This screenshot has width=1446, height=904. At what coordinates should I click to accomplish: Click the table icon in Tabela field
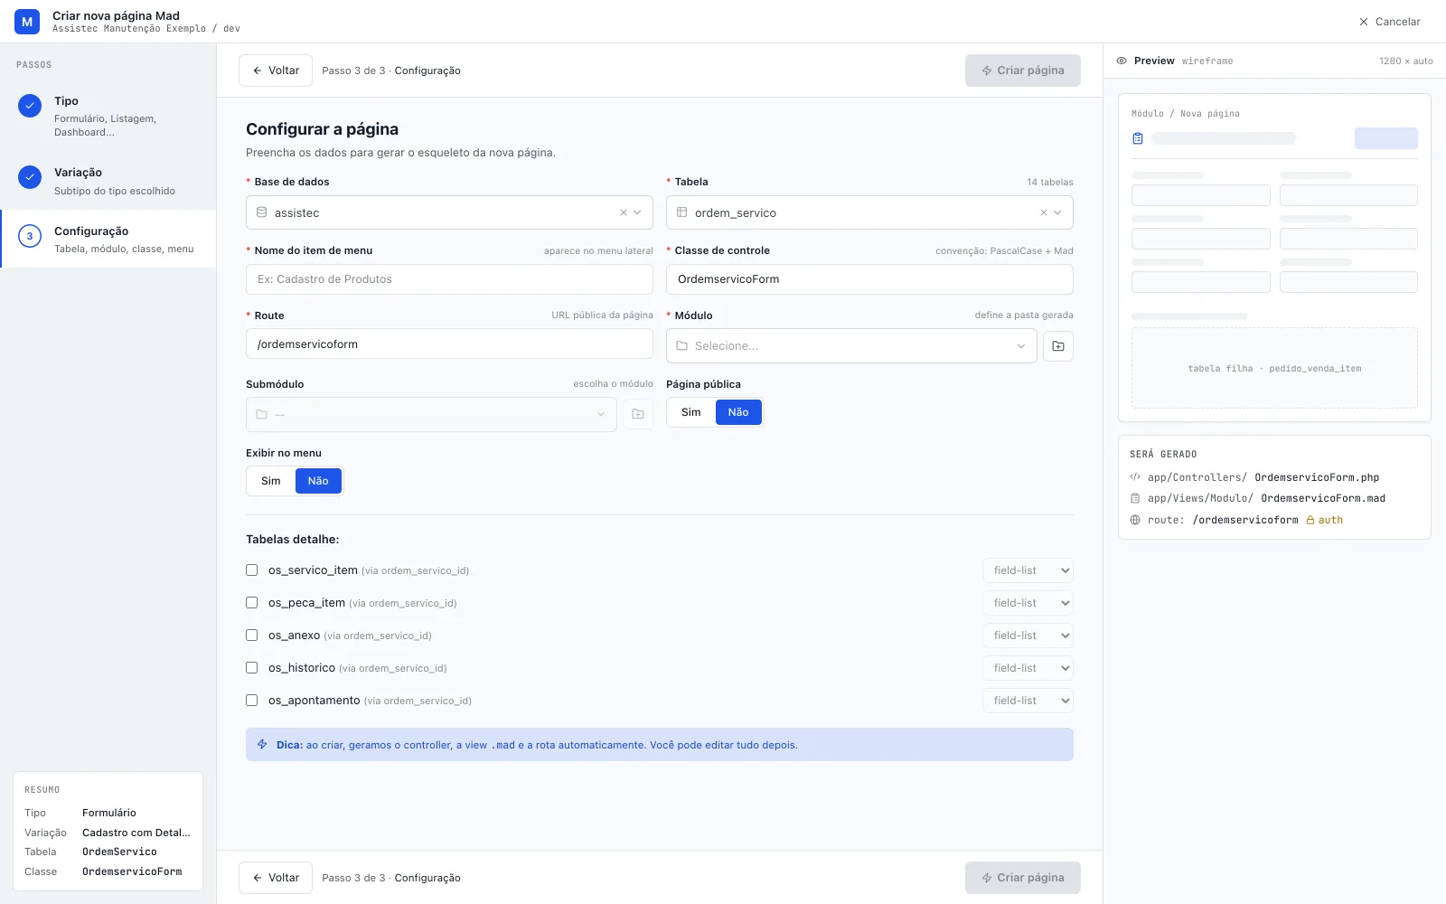click(x=682, y=212)
